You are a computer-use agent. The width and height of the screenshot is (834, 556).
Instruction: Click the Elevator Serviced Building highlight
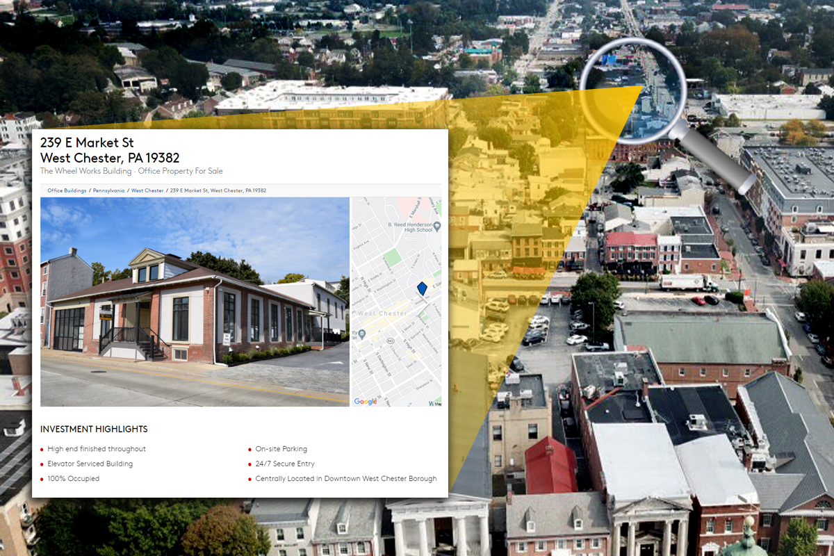coord(90,464)
